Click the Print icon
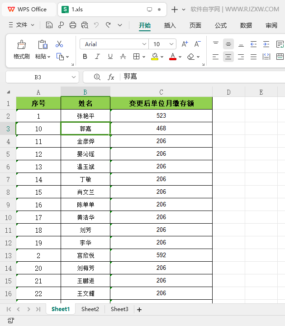 (73, 25)
